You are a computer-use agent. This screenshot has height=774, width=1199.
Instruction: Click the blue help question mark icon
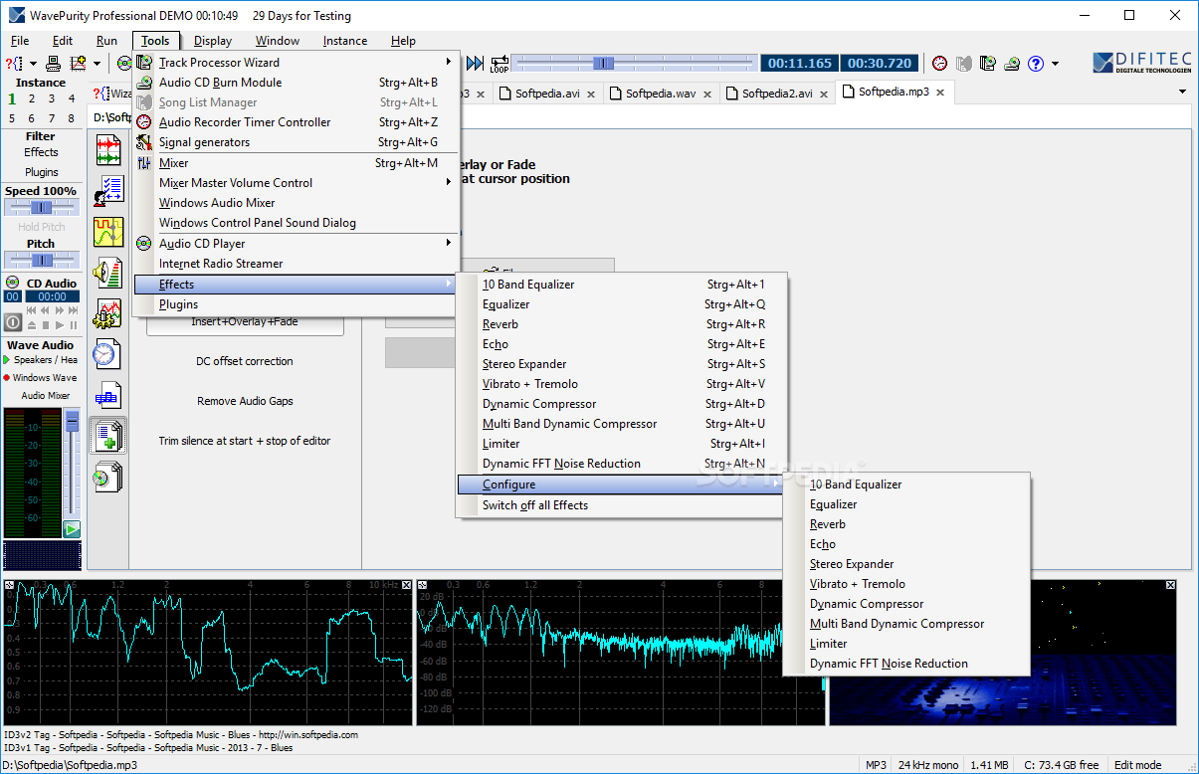(1035, 64)
